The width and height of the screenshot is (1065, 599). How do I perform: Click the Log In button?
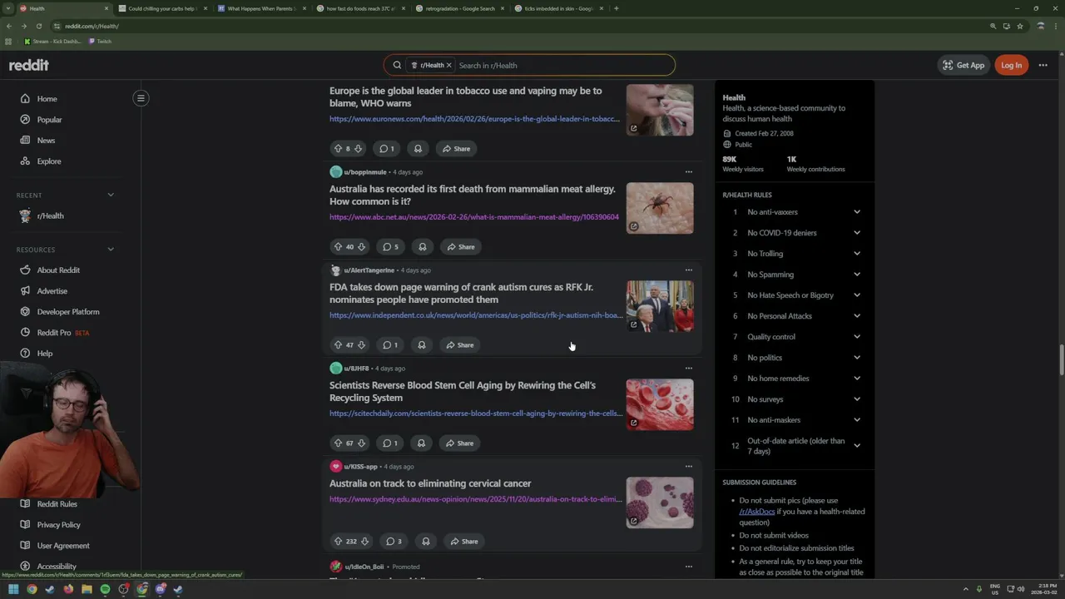(1011, 65)
